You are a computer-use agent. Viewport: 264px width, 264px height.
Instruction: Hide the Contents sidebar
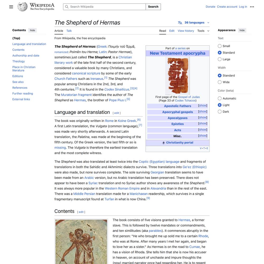coord(32,30)
